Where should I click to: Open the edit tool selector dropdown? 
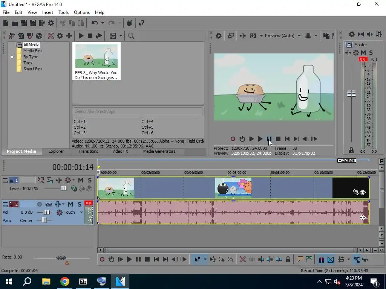(205, 259)
